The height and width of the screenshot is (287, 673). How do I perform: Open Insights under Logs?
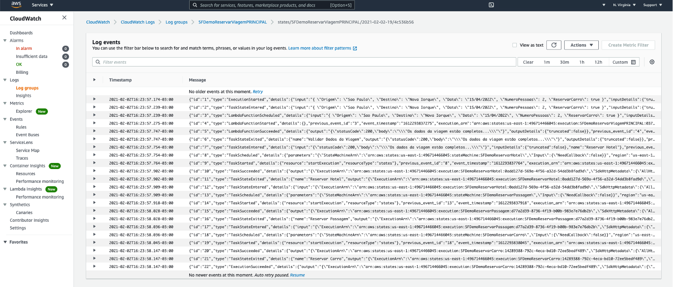point(24,96)
